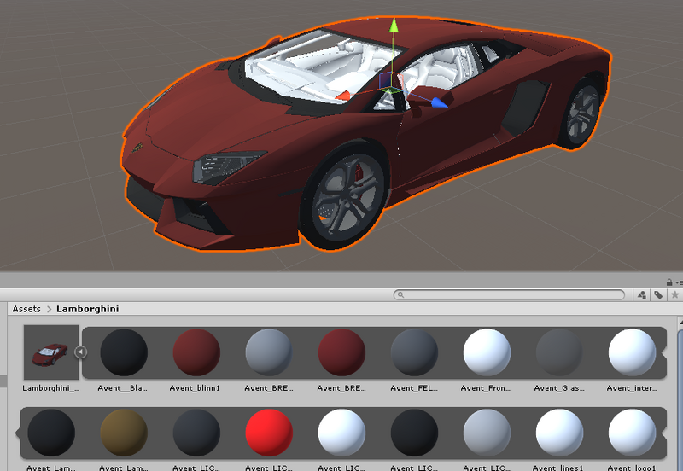This screenshot has height=471, width=683.
Task: Select the Avent_blinn1 dark red material
Action: 196,352
